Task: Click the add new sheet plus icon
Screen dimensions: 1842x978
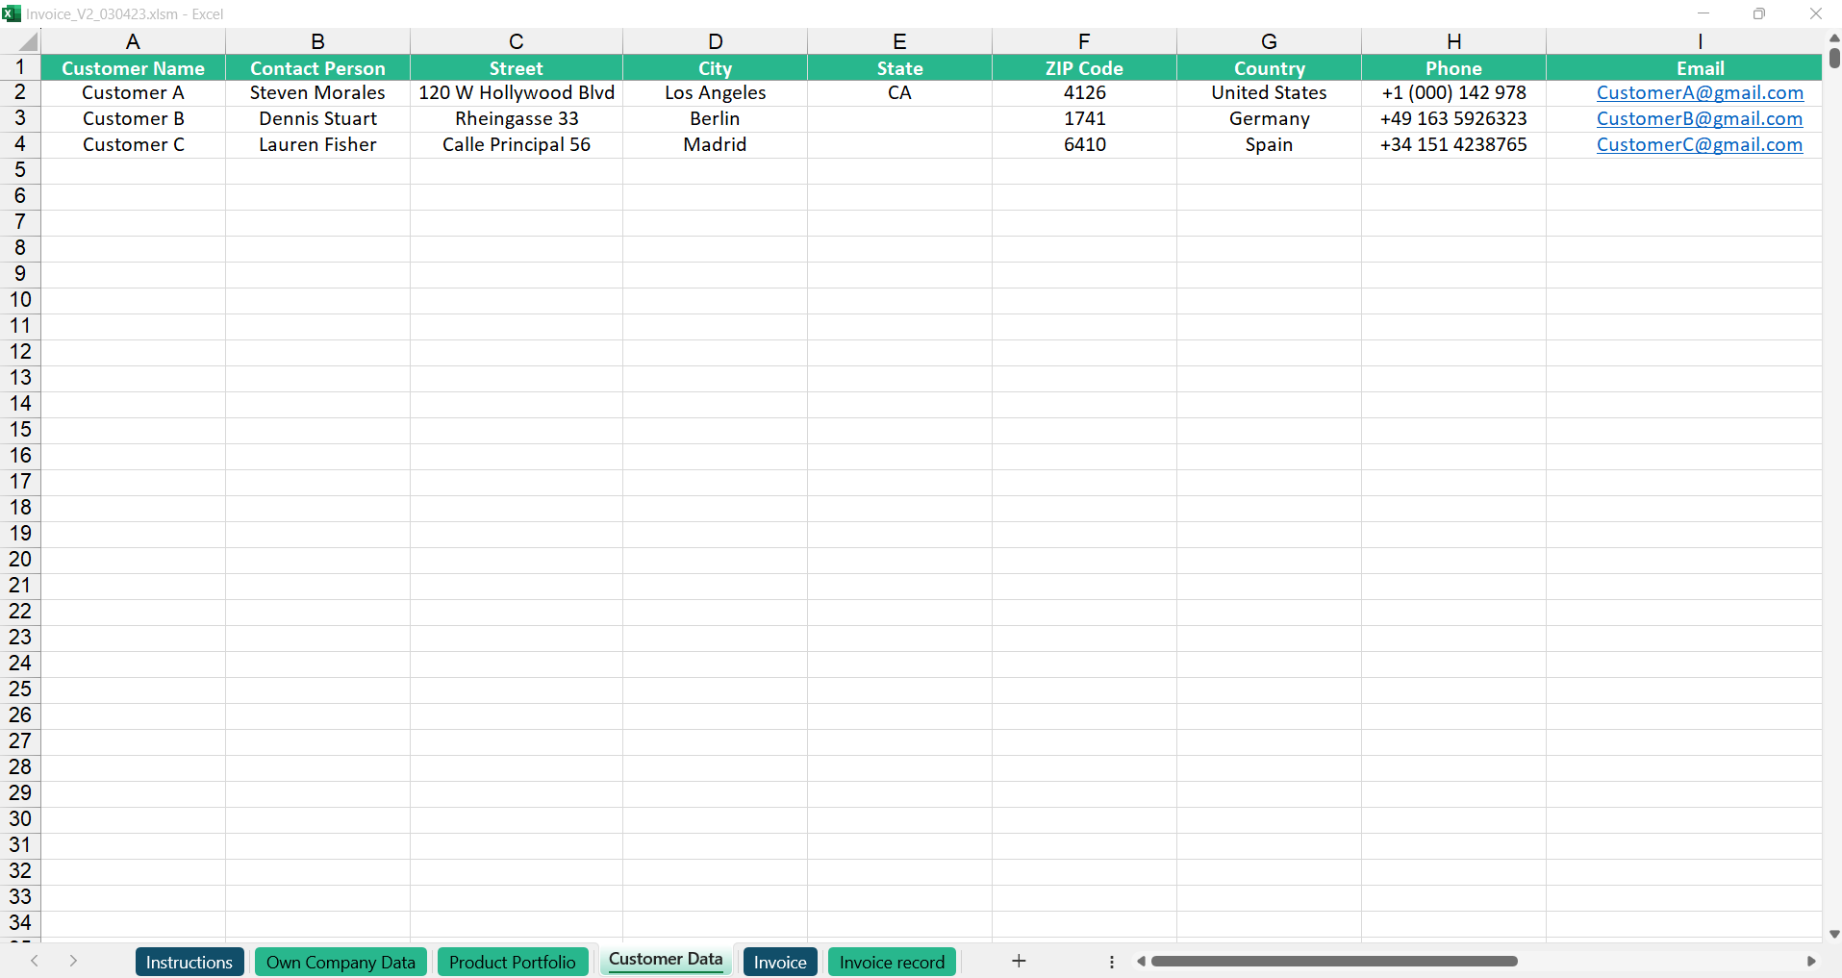Action: click(x=1019, y=961)
